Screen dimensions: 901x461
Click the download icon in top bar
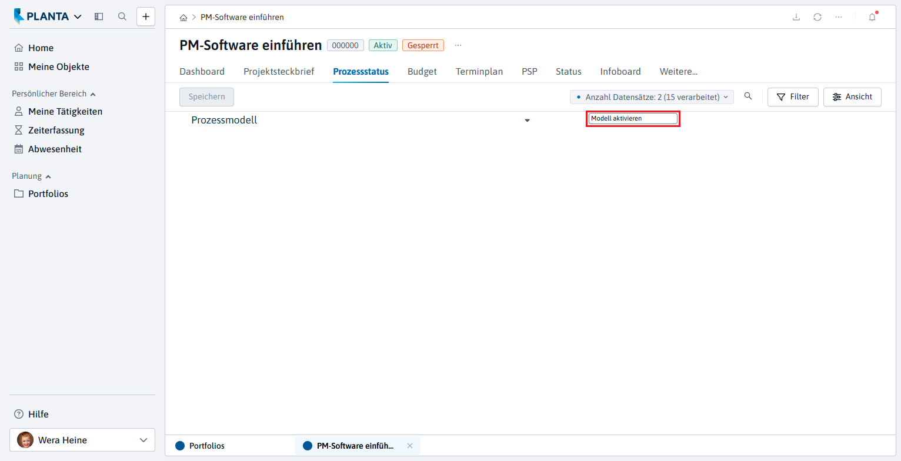point(796,17)
